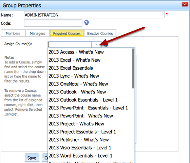Pick 2013 Visio Essentials - Level 1
190x163 pixels.
point(90,148)
